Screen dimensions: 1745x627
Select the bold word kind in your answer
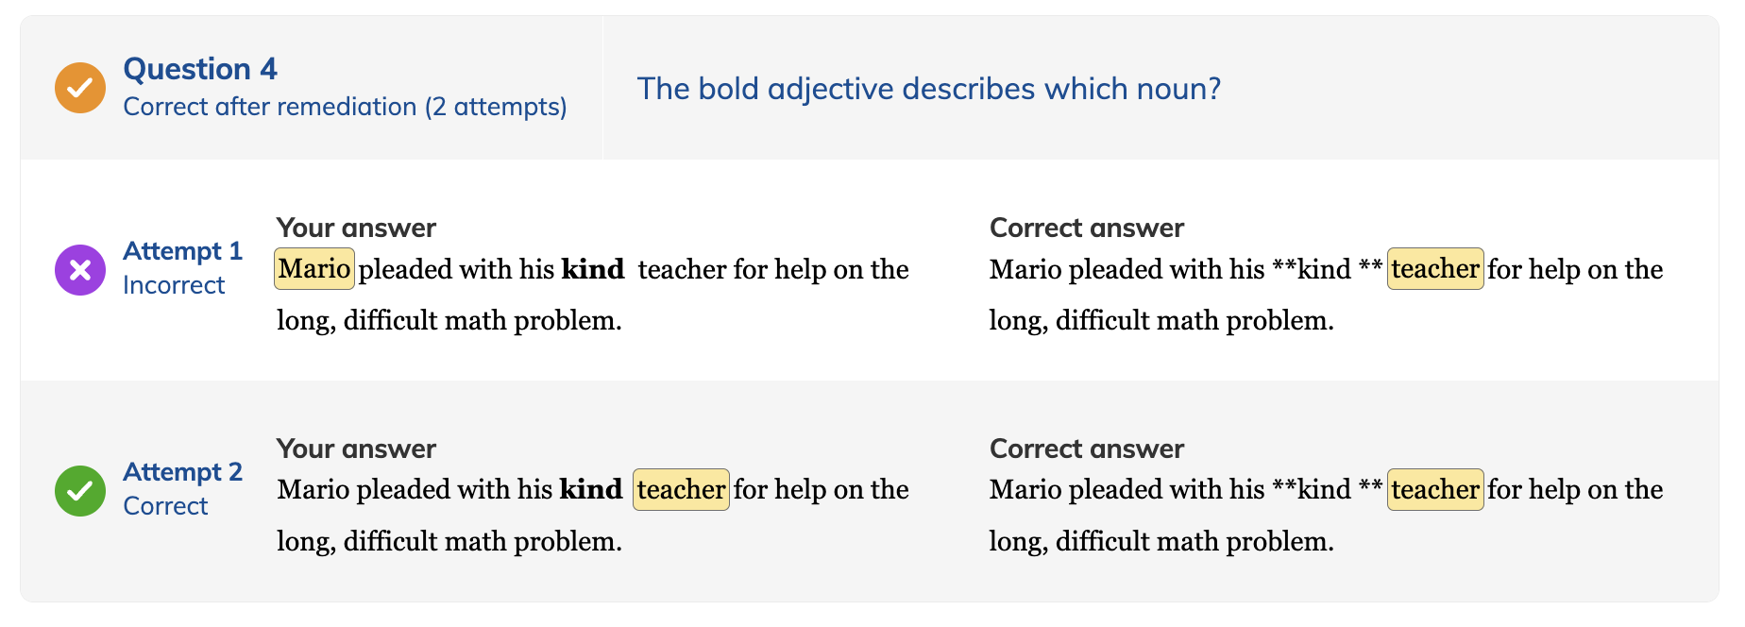(590, 269)
